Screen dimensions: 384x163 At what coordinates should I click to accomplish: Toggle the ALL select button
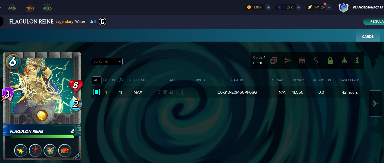tap(97, 80)
